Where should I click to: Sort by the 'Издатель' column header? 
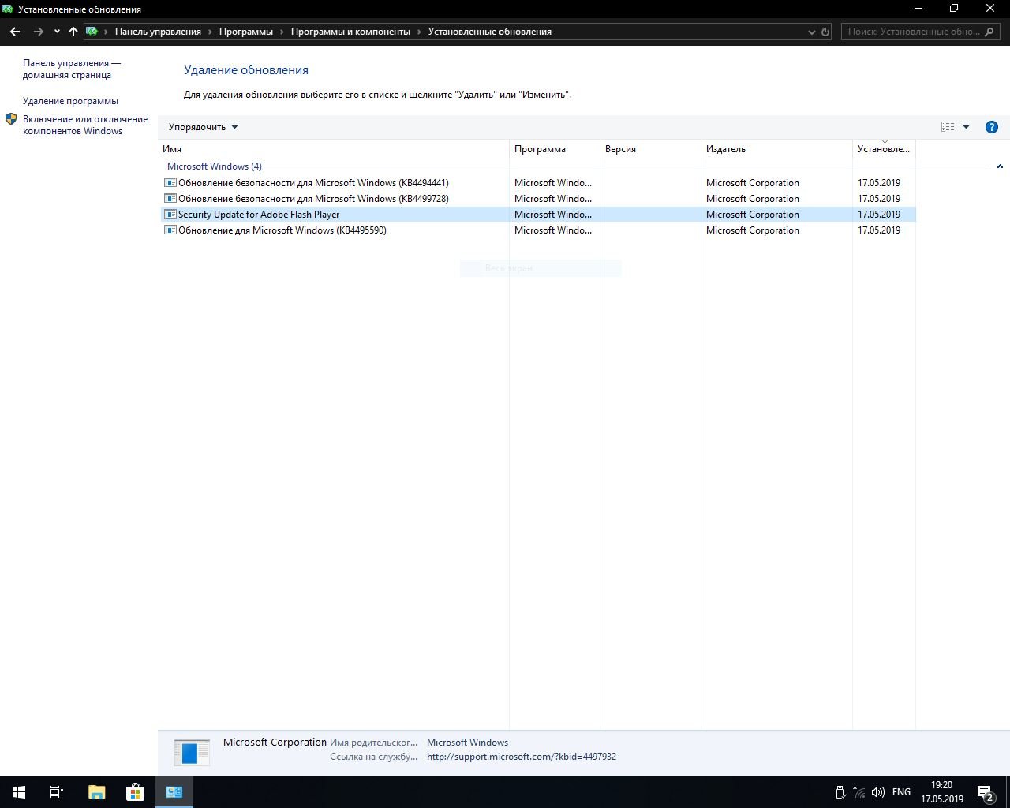tap(776, 149)
